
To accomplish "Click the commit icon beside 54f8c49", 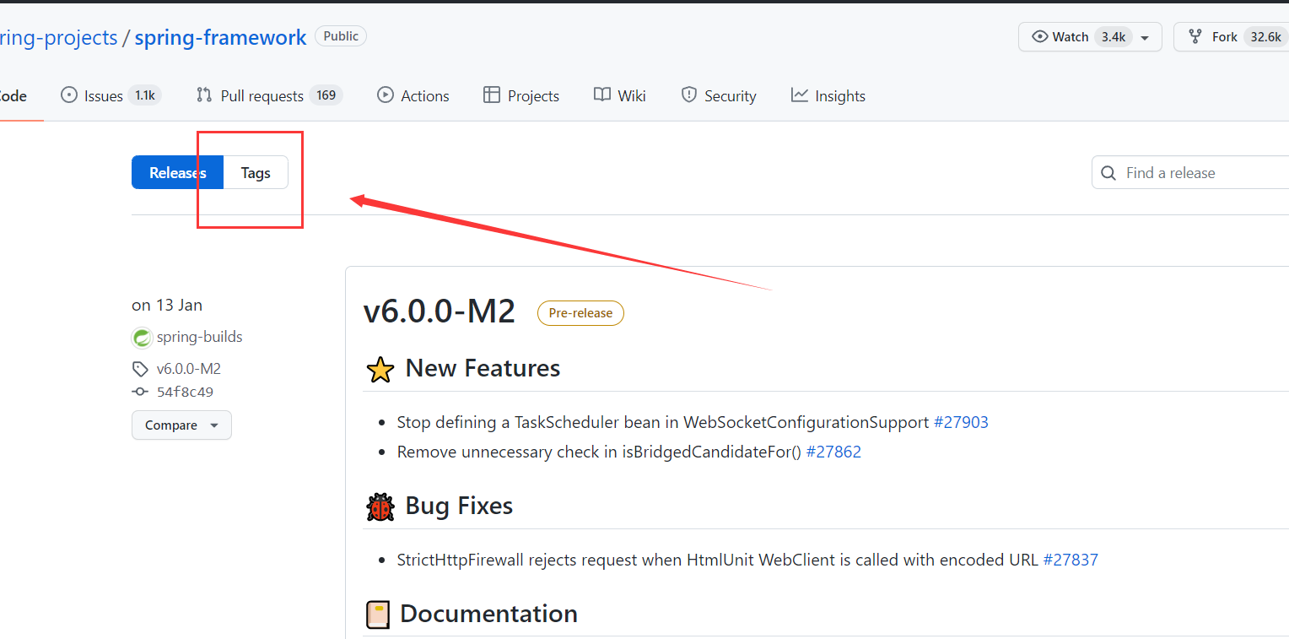I will pos(140,392).
